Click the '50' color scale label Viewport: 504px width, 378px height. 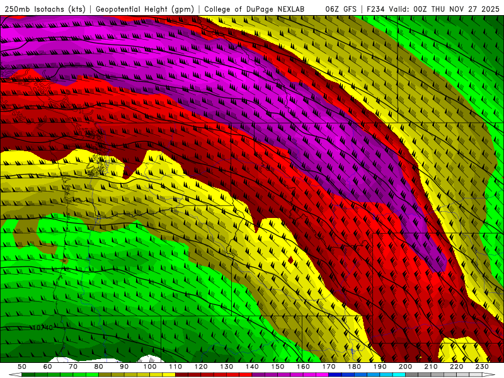pos(22,367)
